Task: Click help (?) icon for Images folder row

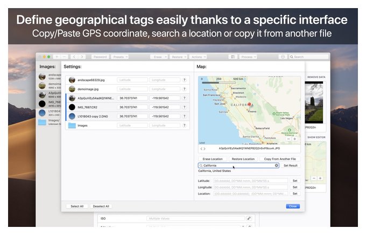Action: click(185, 126)
